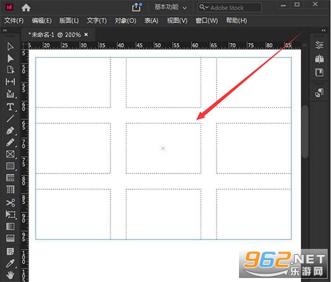Click the Home icon
Viewport: 331px width, 282px height.
click(26, 8)
